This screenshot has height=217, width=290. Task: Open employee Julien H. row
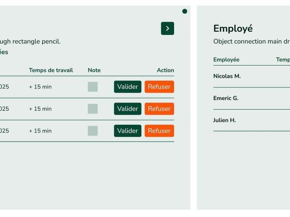[x=225, y=120]
